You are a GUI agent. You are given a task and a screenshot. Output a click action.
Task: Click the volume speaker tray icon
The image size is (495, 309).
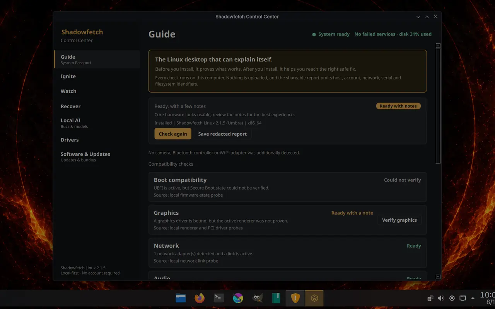coord(441,298)
